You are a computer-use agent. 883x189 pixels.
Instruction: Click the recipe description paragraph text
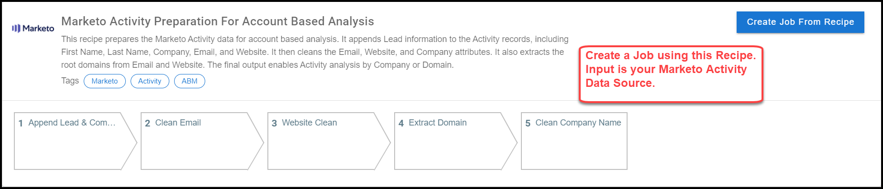tap(315, 52)
